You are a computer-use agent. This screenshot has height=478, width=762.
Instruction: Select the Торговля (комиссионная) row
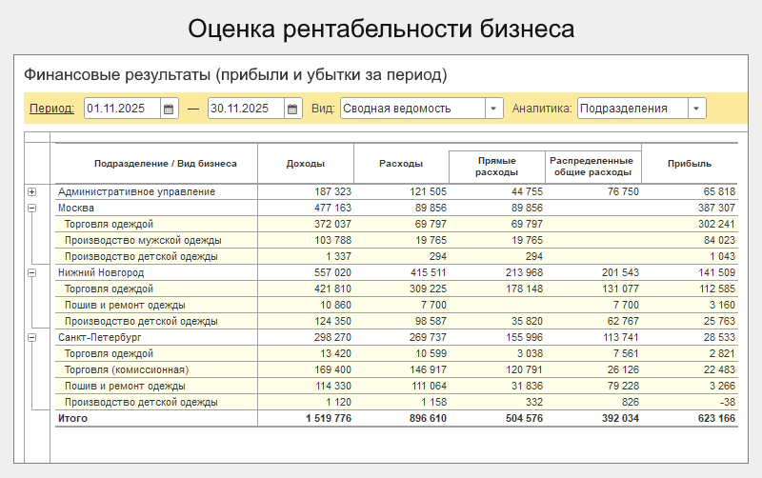click(126, 369)
